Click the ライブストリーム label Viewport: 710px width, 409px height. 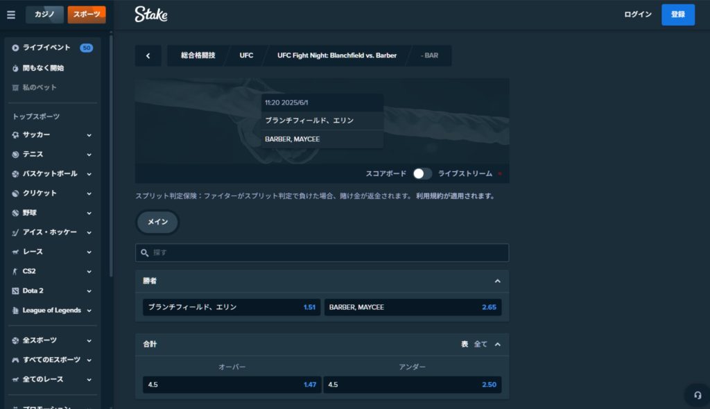(465, 173)
